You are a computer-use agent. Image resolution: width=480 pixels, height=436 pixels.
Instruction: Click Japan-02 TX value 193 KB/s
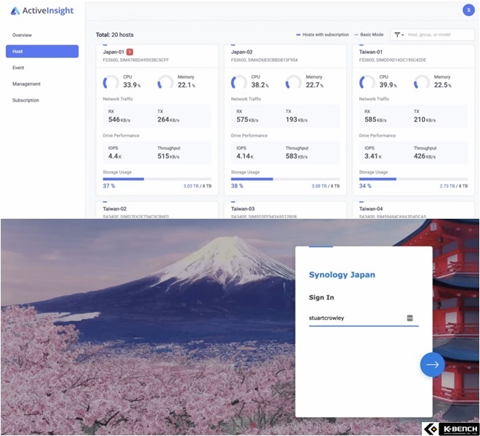pyautogui.click(x=297, y=120)
